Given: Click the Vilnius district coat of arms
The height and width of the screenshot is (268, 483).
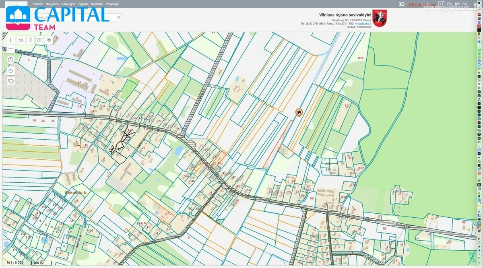Looking at the screenshot, I should pos(379,19).
